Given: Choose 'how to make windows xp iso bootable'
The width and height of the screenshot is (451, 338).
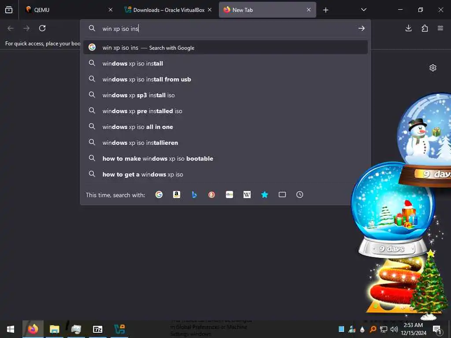Looking at the screenshot, I should coord(225,158).
